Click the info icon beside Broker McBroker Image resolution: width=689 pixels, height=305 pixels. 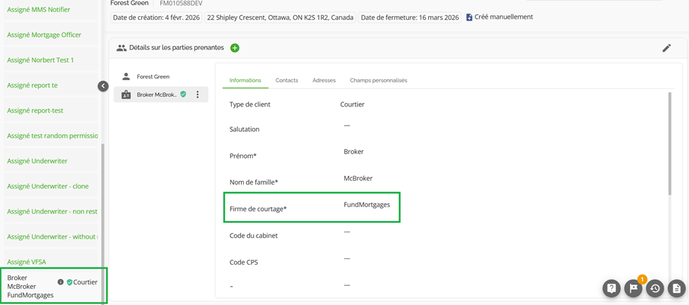[x=61, y=282]
